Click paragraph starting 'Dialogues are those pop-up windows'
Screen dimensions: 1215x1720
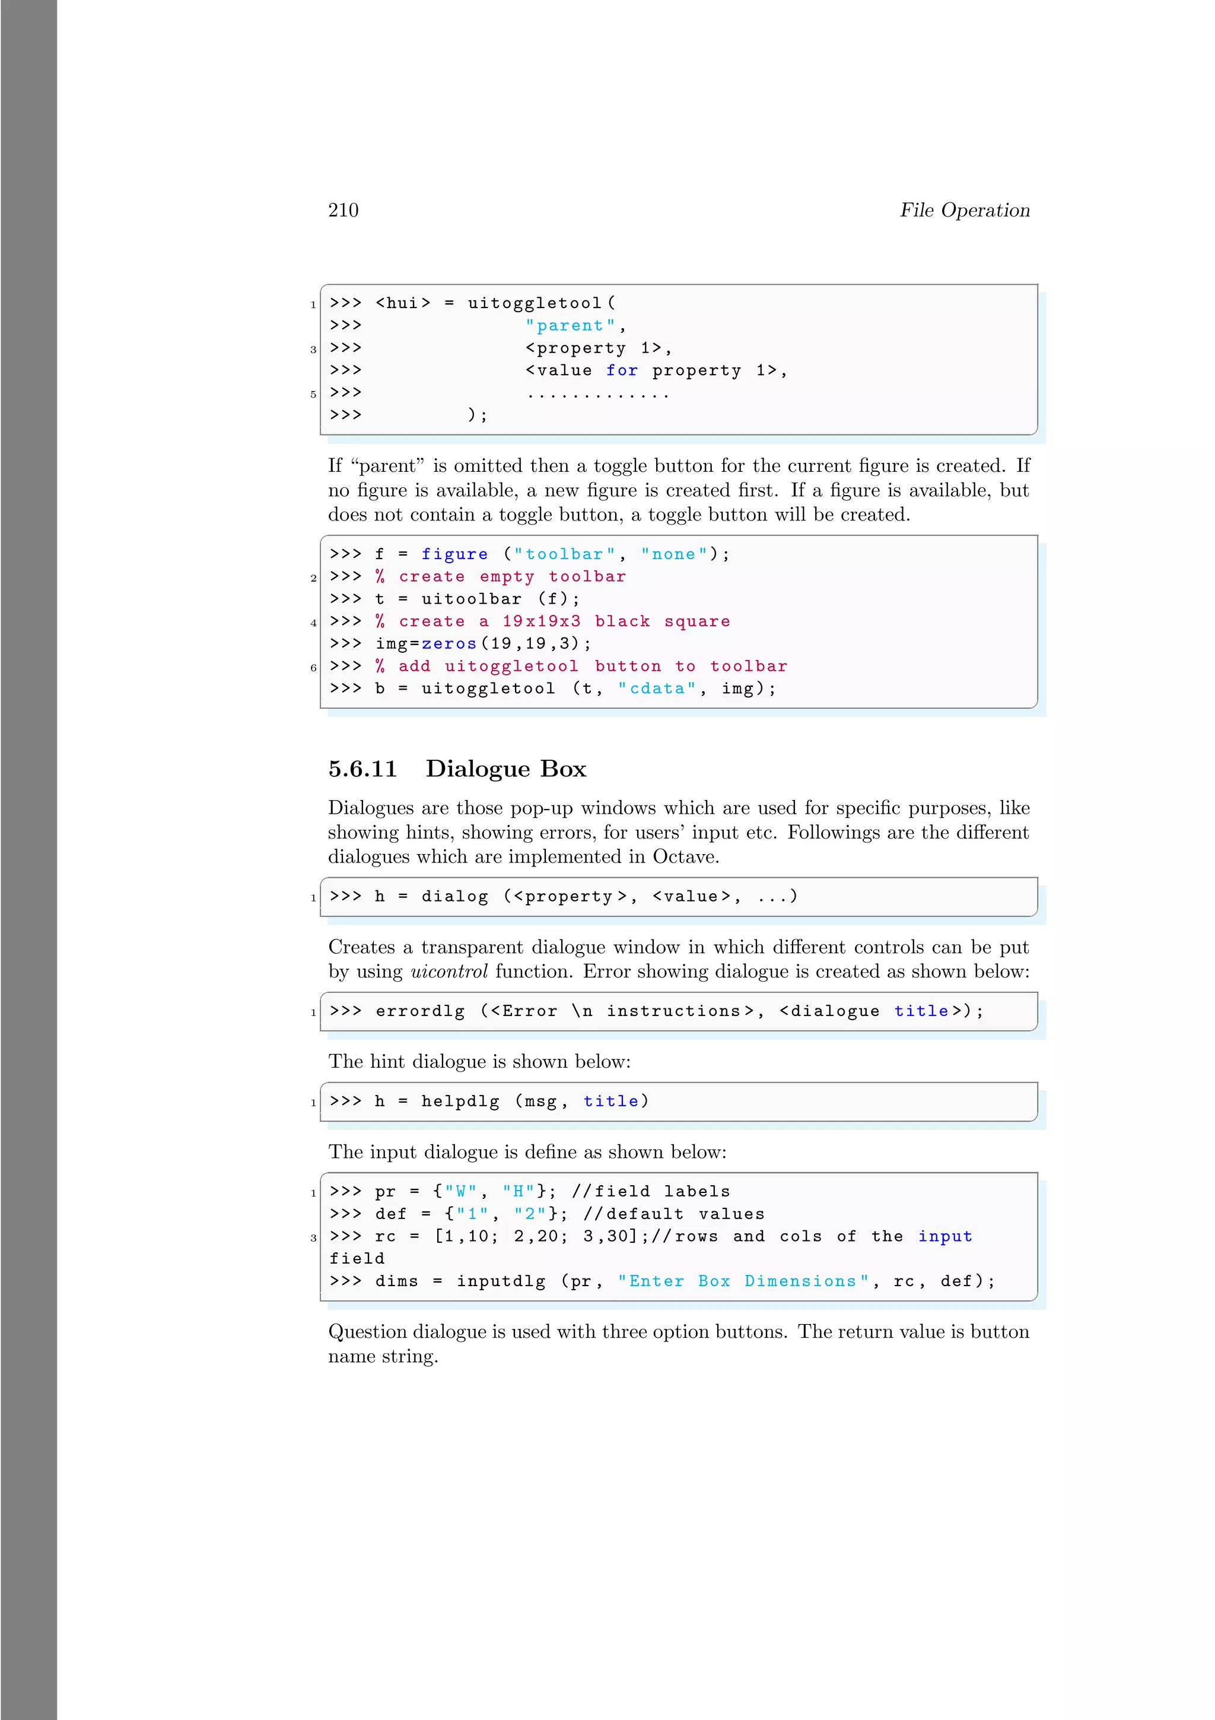click(x=679, y=833)
